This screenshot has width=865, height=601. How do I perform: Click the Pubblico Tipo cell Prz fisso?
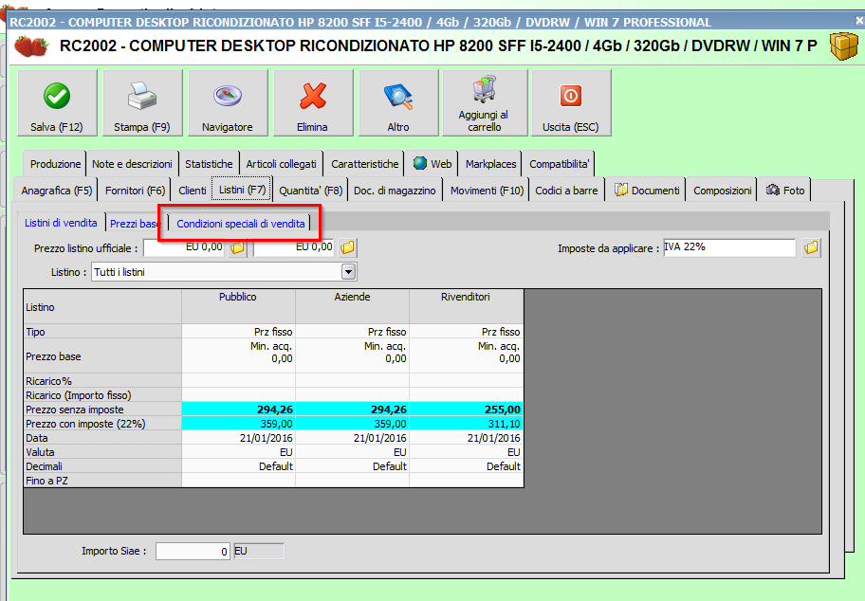tap(238, 332)
